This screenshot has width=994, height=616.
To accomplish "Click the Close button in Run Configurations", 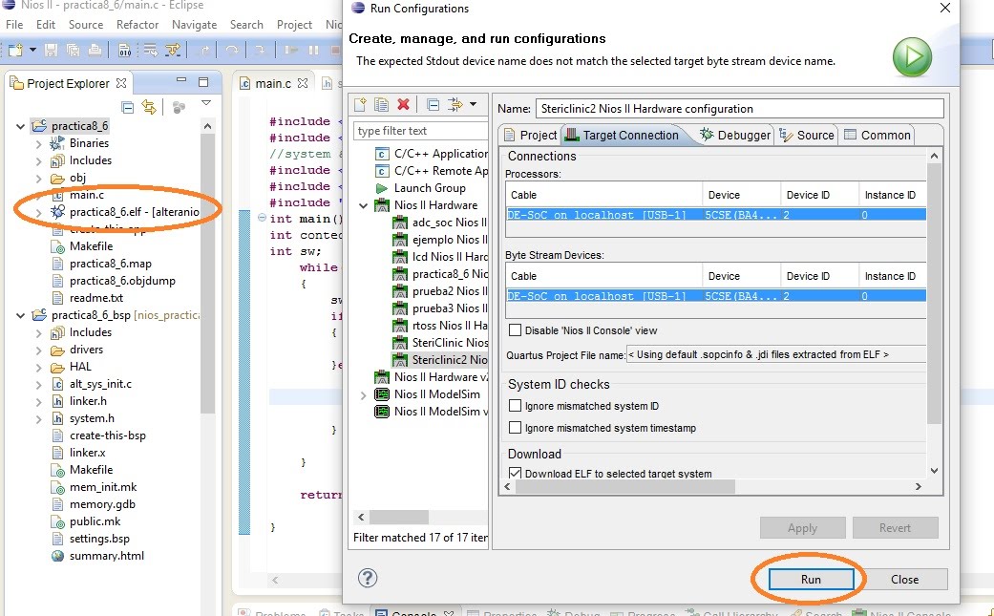I will coord(904,580).
